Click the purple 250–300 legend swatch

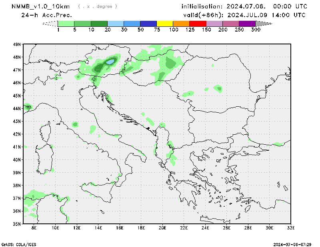247,24
